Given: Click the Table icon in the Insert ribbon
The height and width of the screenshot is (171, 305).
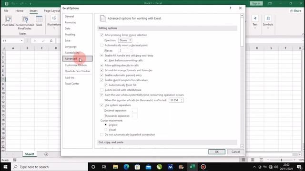Looking at the screenshot, I should [39, 21].
